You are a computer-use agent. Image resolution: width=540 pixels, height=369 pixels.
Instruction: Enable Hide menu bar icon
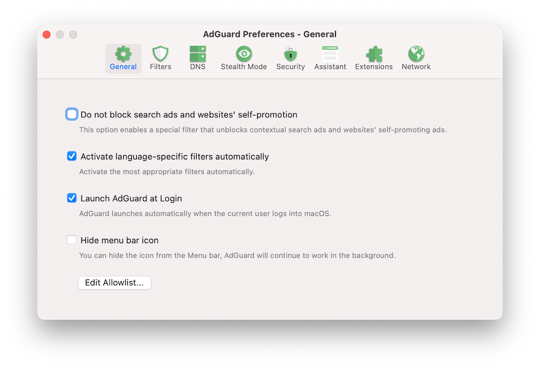click(x=72, y=239)
